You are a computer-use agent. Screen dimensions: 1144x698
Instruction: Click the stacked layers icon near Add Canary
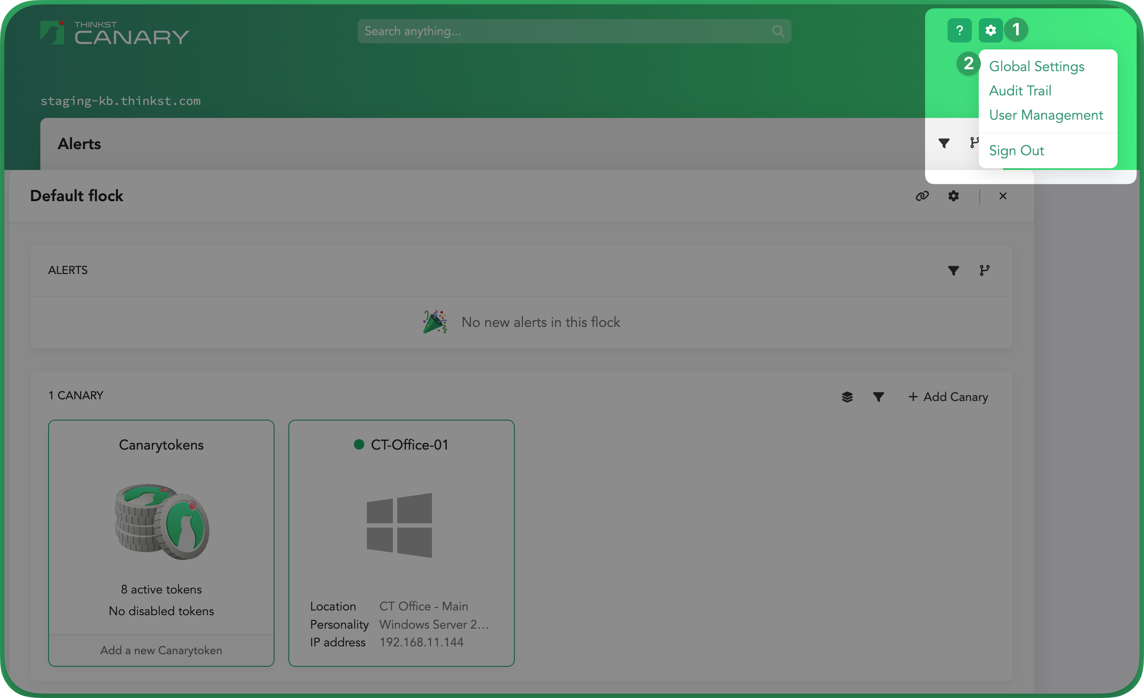tap(847, 397)
